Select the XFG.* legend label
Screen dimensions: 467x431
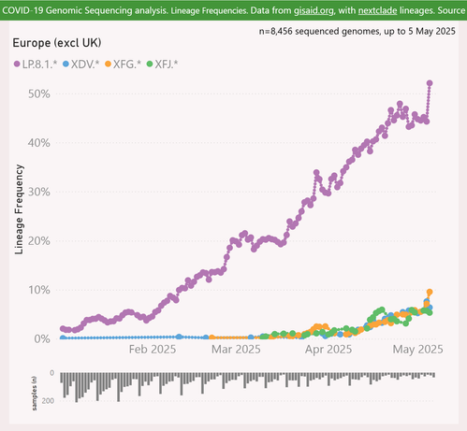pyautogui.click(x=127, y=65)
